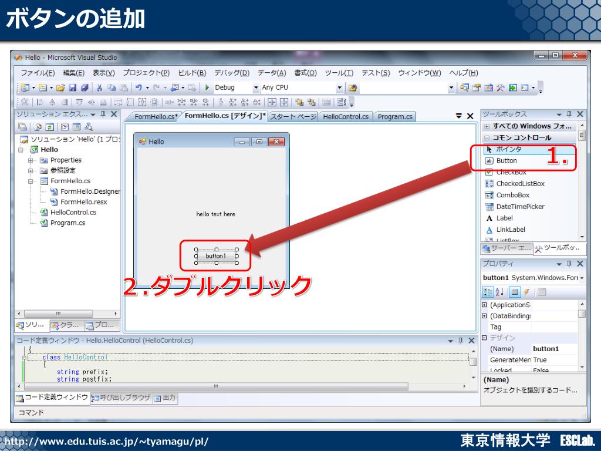Open the デバッグ(D) menu
Screen dimensions: 601x451
coord(231,73)
